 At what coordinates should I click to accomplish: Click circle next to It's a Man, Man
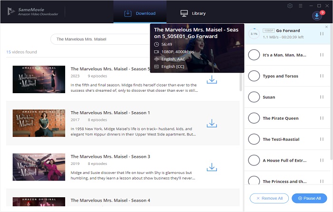254,55
